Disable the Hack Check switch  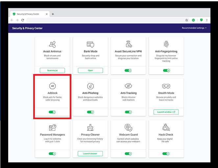(166, 154)
